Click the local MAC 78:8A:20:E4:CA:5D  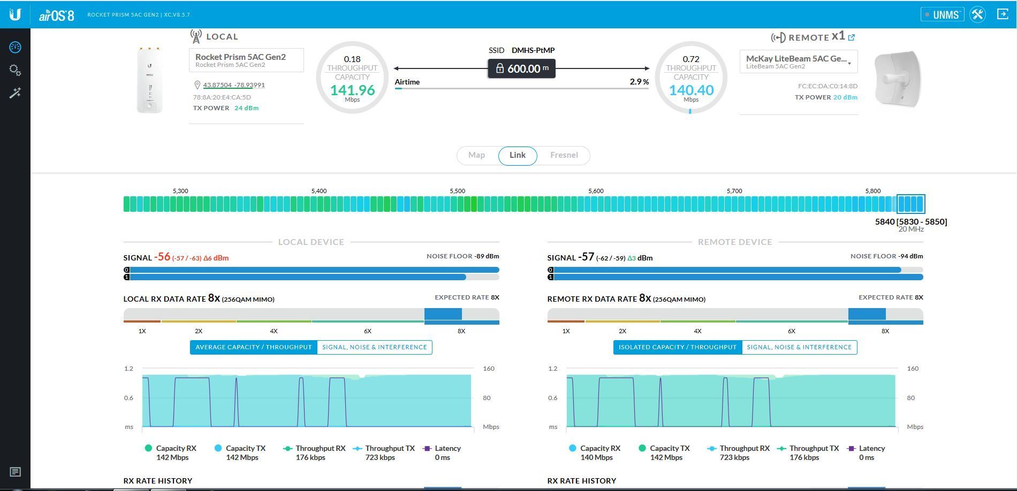[x=222, y=97]
